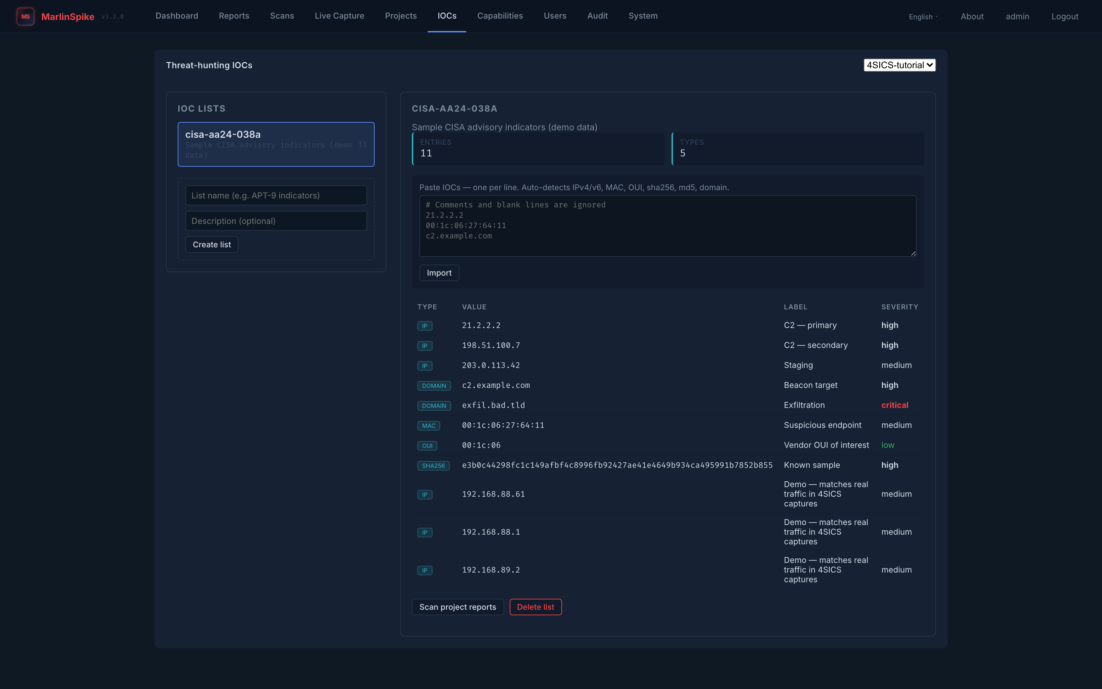The height and width of the screenshot is (689, 1102).
Task: Click the value 203.0.113.42
Action: pyautogui.click(x=491, y=366)
